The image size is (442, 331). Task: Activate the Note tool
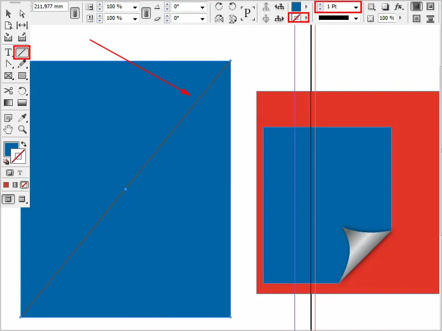(x=8, y=118)
